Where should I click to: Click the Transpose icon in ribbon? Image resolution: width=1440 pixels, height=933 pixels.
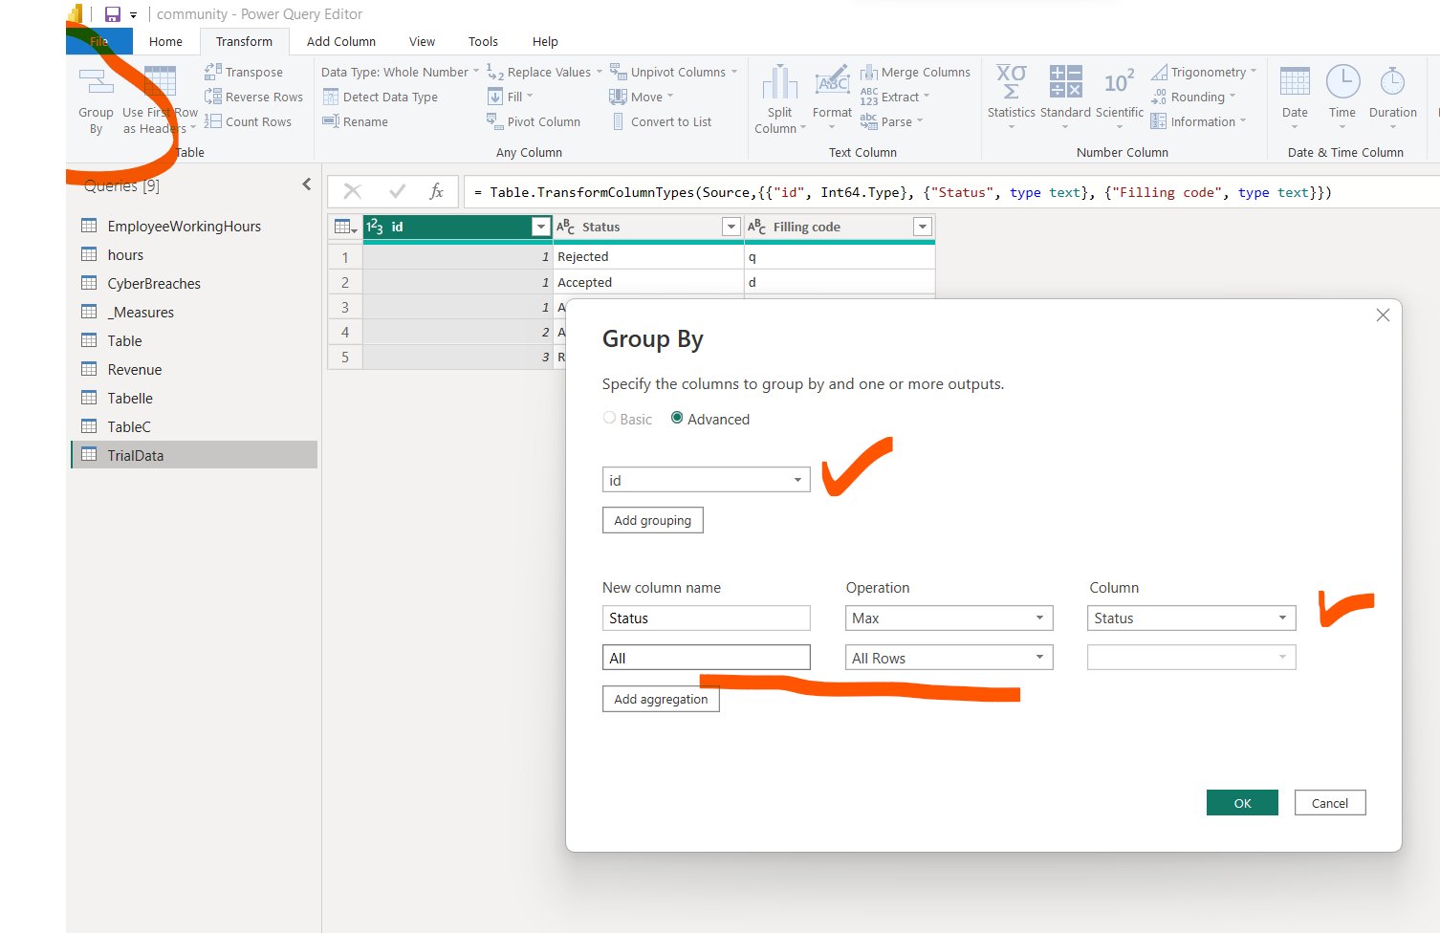tap(212, 72)
